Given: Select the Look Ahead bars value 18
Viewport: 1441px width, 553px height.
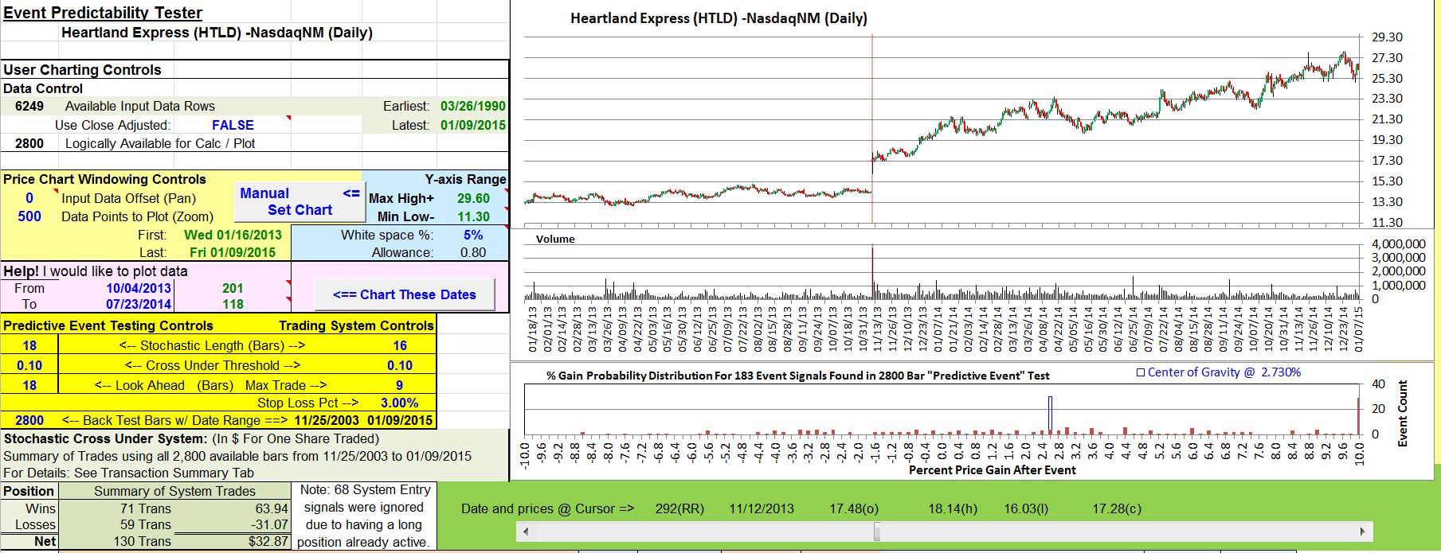Looking at the screenshot, I should click(29, 385).
